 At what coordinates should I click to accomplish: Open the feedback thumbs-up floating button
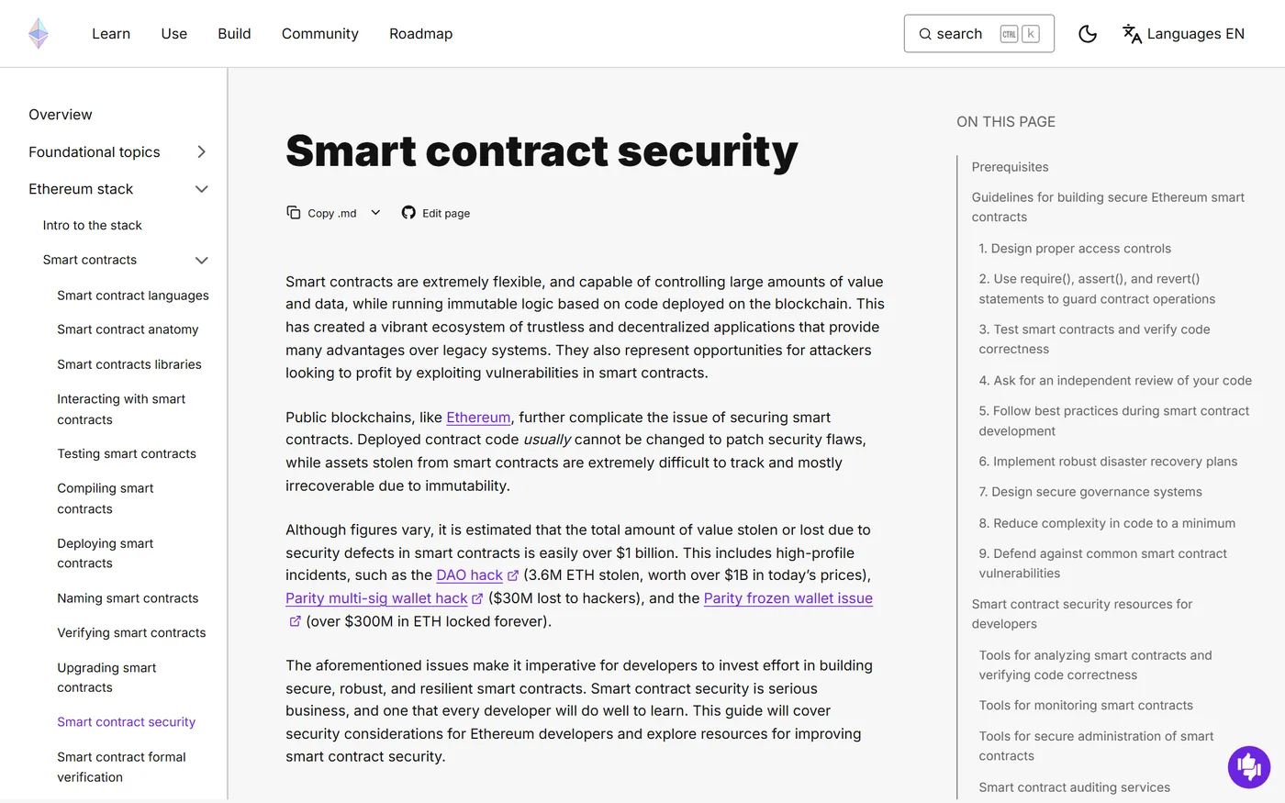1249,766
